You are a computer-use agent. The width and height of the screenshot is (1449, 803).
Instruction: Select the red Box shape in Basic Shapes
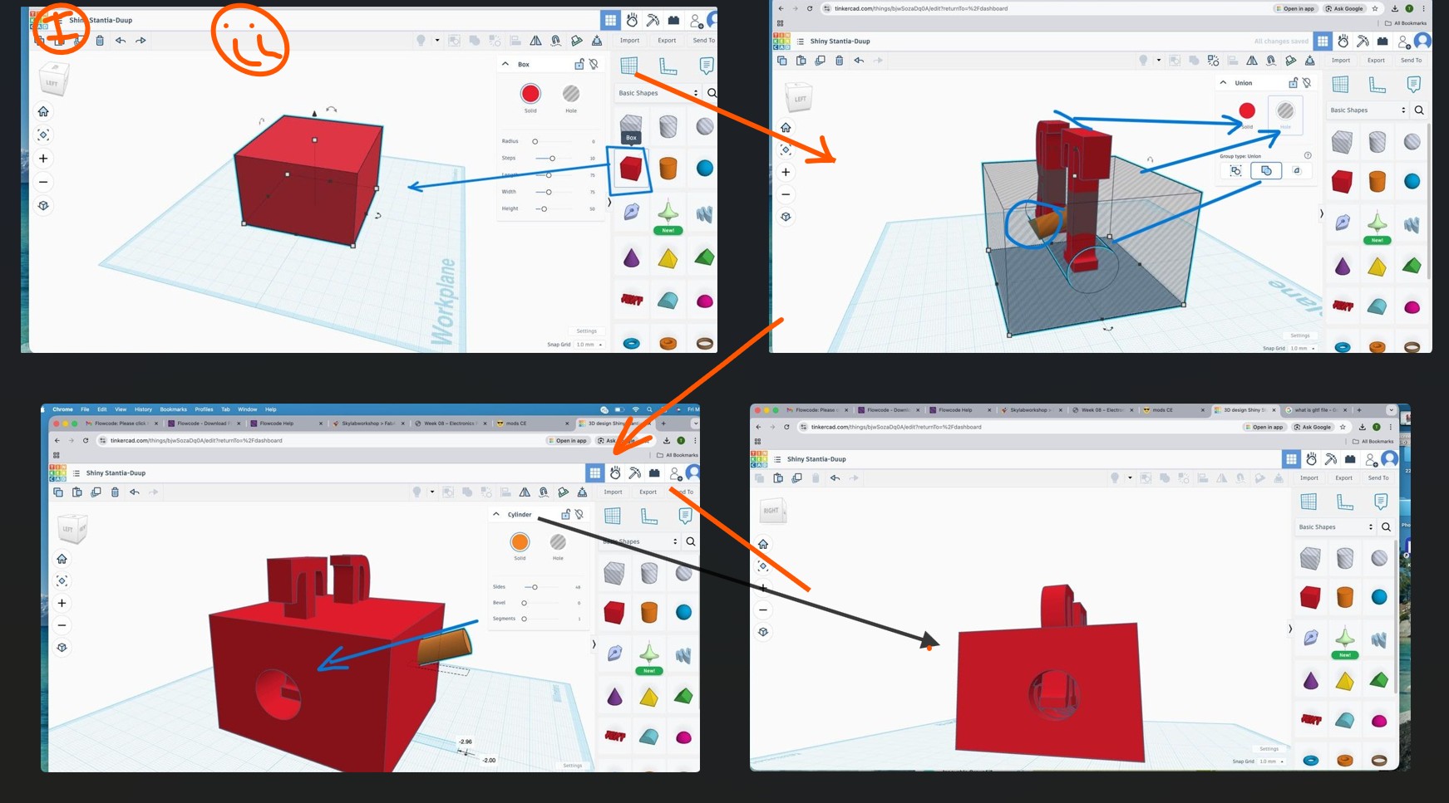pos(630,169)
